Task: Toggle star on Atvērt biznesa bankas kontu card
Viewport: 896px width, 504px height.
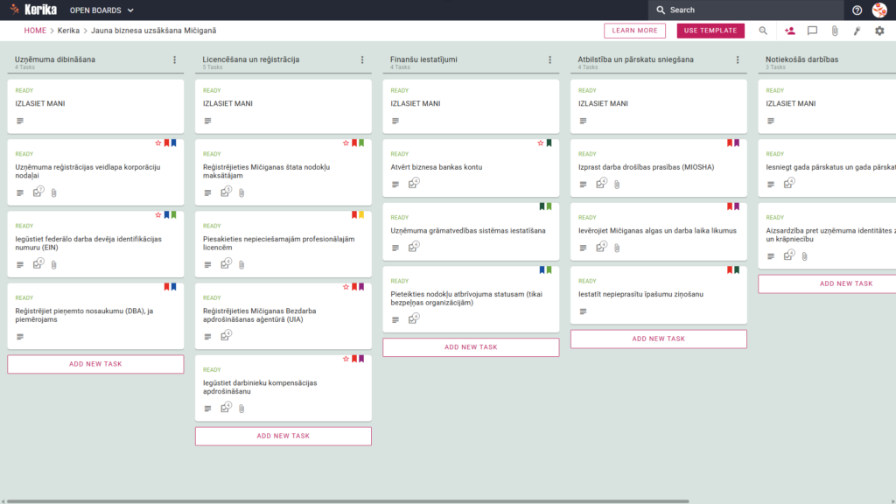Action: click(x=541, y=143)
